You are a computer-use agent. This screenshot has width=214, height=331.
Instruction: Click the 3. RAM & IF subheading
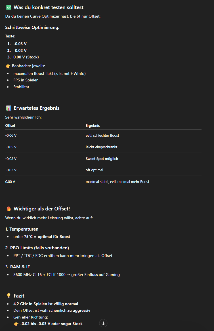pos(18,267)
